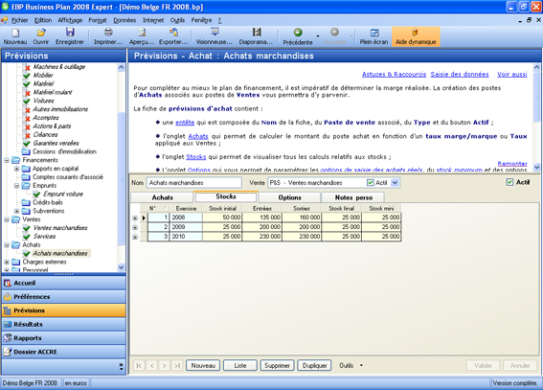Select Services under Ventes

pos(44,237)
